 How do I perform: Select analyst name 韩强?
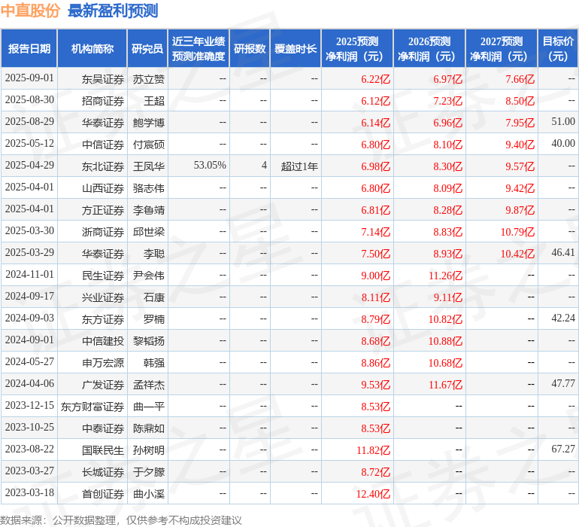click(x=154, y=363)
